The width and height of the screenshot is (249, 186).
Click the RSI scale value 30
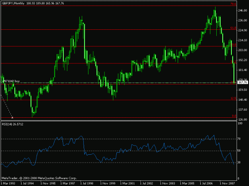click(x=239, y=163)
